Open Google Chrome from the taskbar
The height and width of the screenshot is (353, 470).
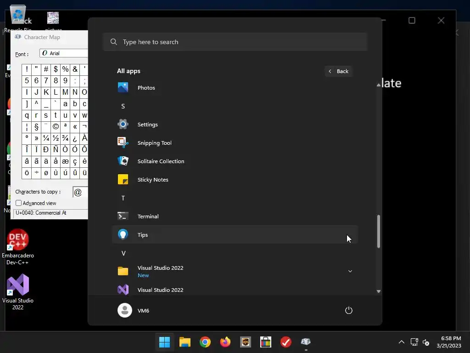pyautogui.click(x=205, y=342)
